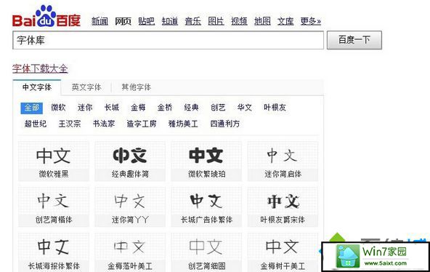The height and width of the screenshot is (272, 430).
Task: Select the 全部 filter
Action: [x=32, y=108]
